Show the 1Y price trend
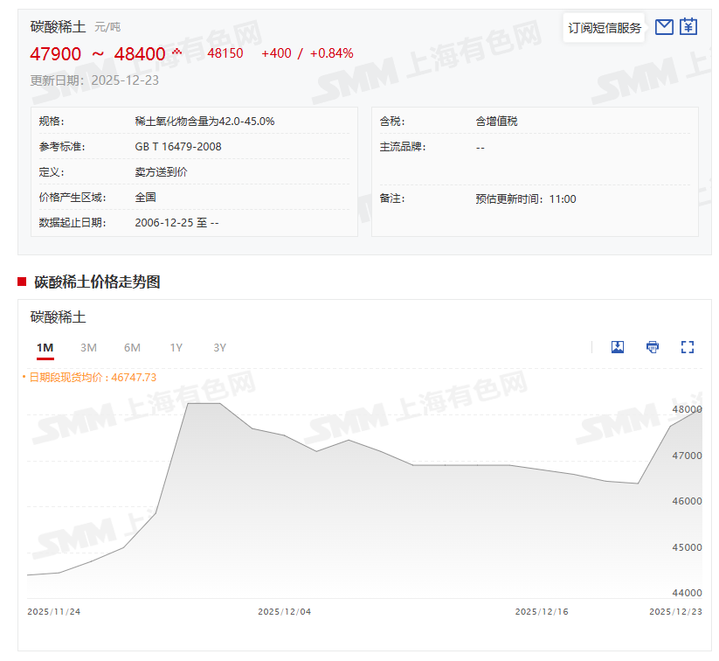Image resolution: width=719 pixels, height=661 pixels. [176, 348]
